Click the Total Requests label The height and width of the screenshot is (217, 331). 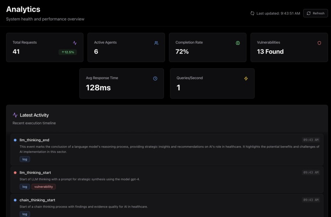pos(25,42)
